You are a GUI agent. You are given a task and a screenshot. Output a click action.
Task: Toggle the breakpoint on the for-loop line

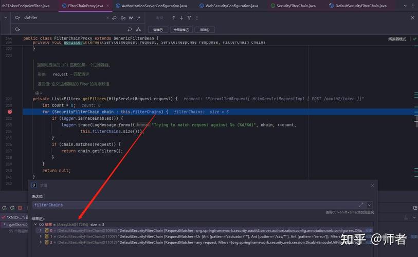[10, 112]
